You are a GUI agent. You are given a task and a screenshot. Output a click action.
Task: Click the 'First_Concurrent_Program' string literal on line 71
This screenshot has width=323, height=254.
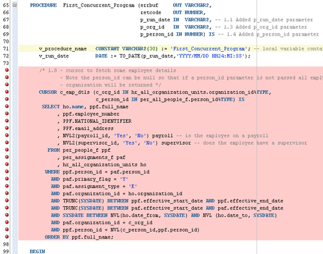click(x=209, y=49)
